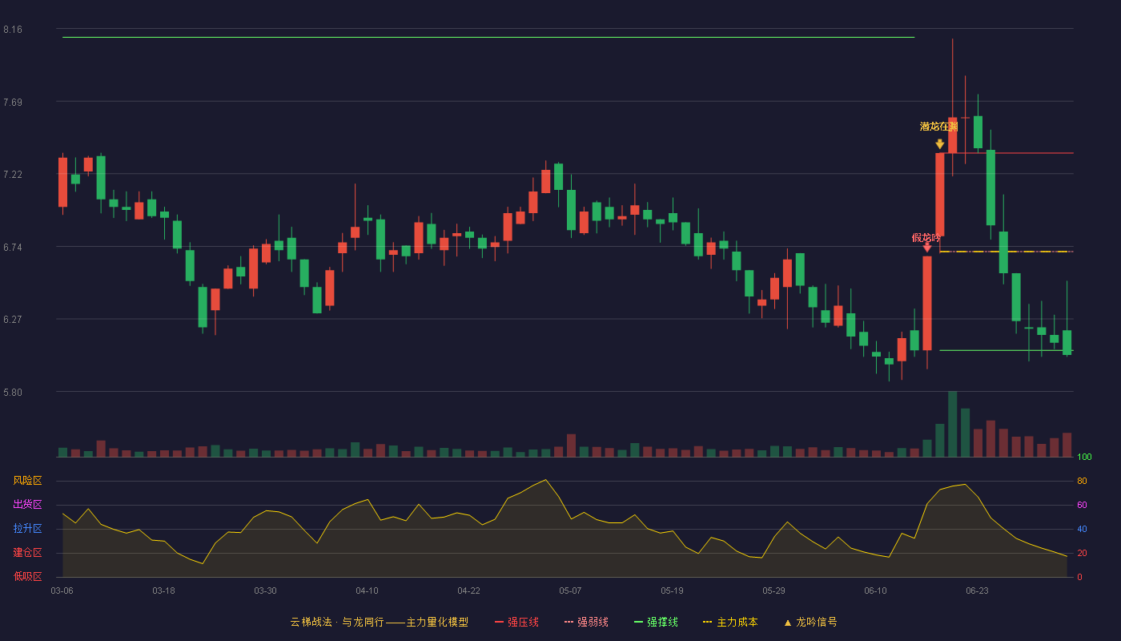Click the 05-19 date label
This screenshot has width=1121, height=641.
(x=672, y=591)
